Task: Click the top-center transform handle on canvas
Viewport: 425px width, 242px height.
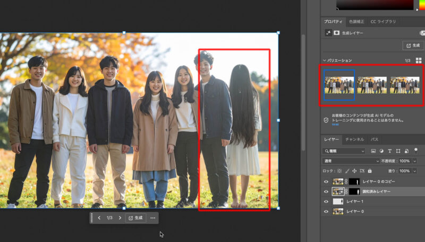Action: coord(124,33)
